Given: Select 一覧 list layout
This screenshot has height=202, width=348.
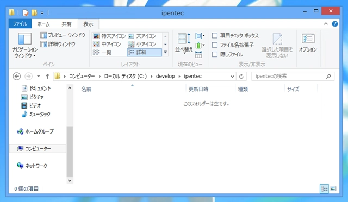Looking at the screenshot, I should click(102, 52).
